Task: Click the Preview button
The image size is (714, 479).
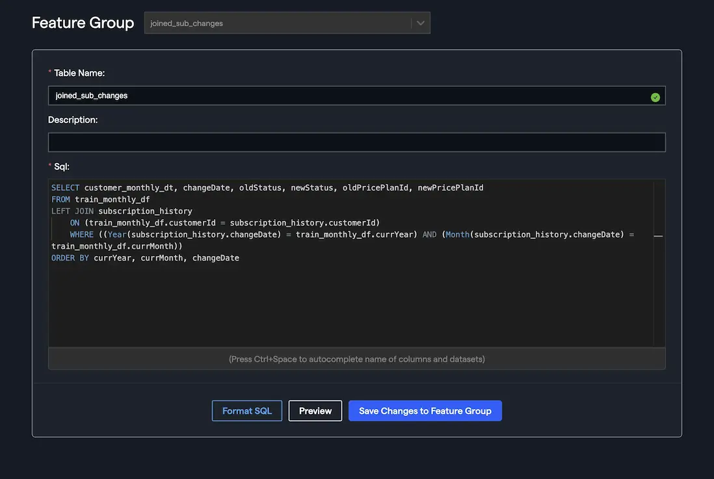Action: click(x=315, y=411)
